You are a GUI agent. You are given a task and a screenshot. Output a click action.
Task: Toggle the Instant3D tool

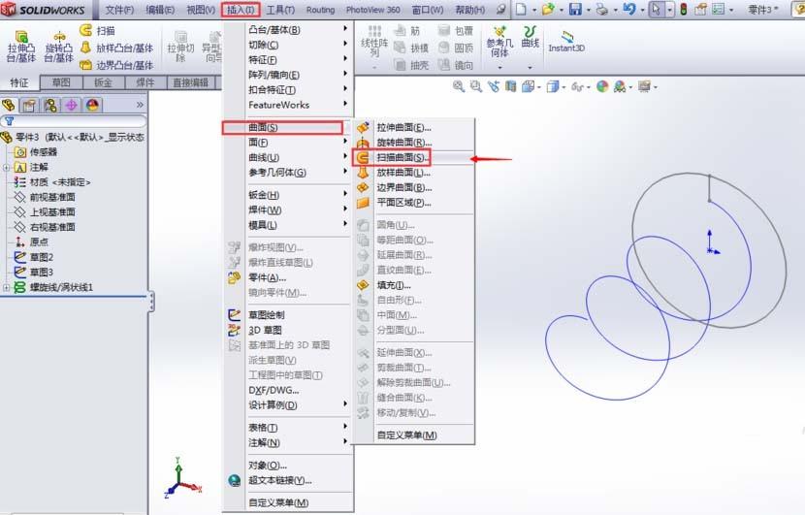click(566, 41)
